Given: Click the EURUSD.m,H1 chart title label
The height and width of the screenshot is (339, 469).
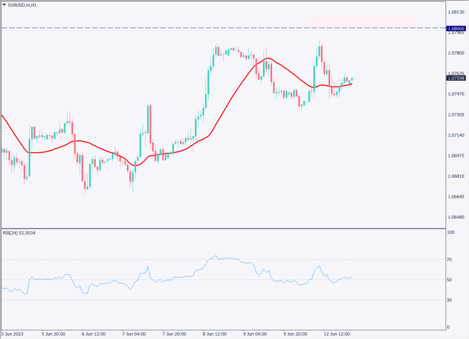Looking at the screenshot, I should coord(23,4).
